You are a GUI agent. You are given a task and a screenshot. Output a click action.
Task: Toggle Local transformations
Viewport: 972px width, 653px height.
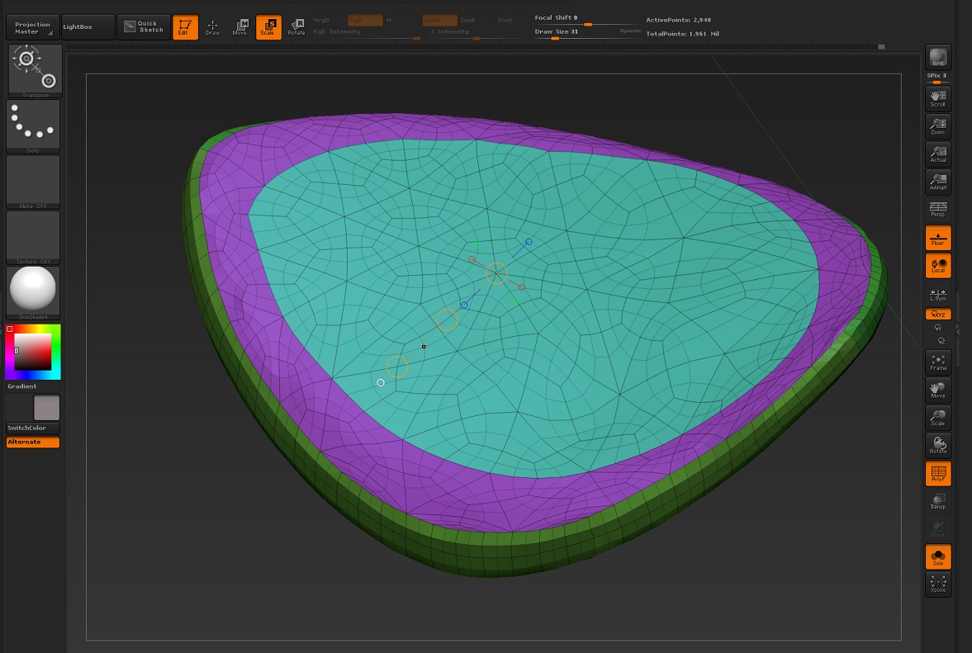pyautogui.click(x=938, y=266)
